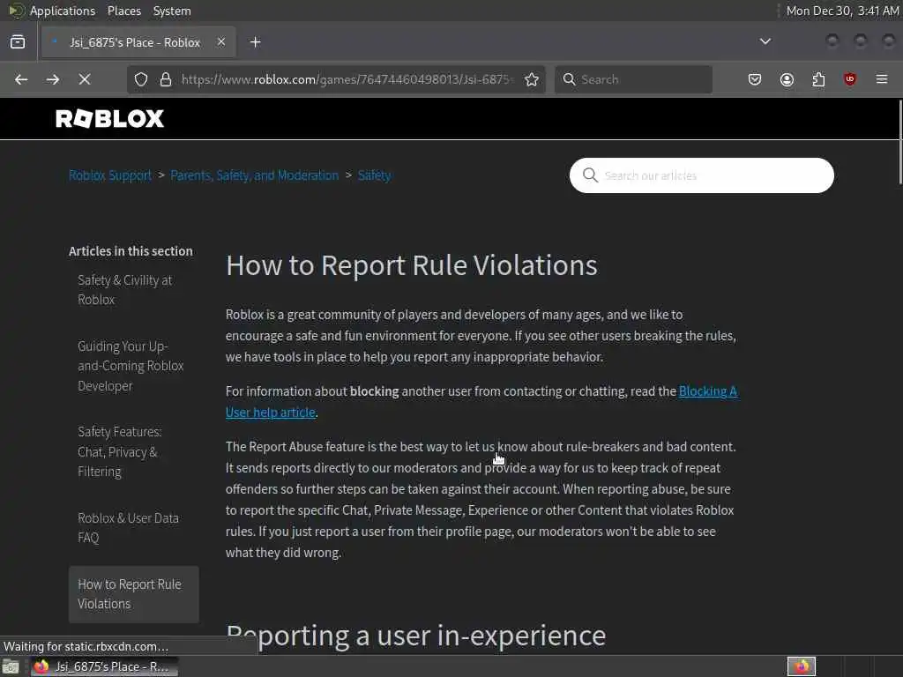Viewport: 903px width, 677px height.
Task: Open Firefox View recent browsing
Action: tap(18, 42)
